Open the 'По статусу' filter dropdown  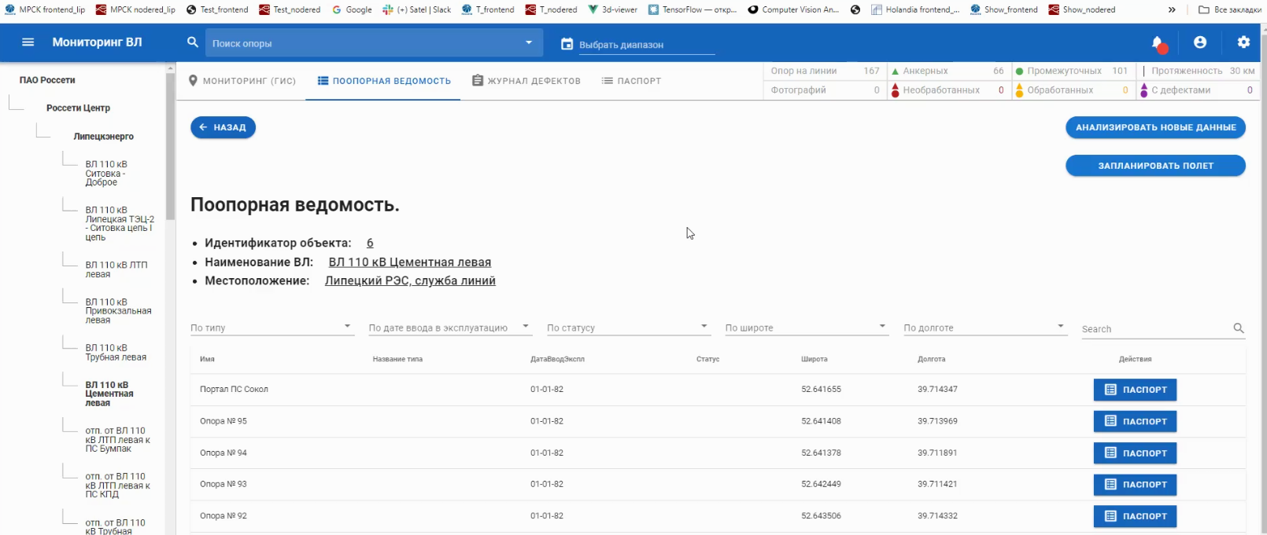pos(628,328)
